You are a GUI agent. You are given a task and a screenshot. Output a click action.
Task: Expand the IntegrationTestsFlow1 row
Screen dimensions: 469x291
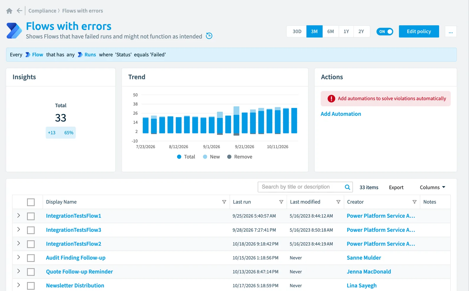pyautogui.click(x=19, y=215)
